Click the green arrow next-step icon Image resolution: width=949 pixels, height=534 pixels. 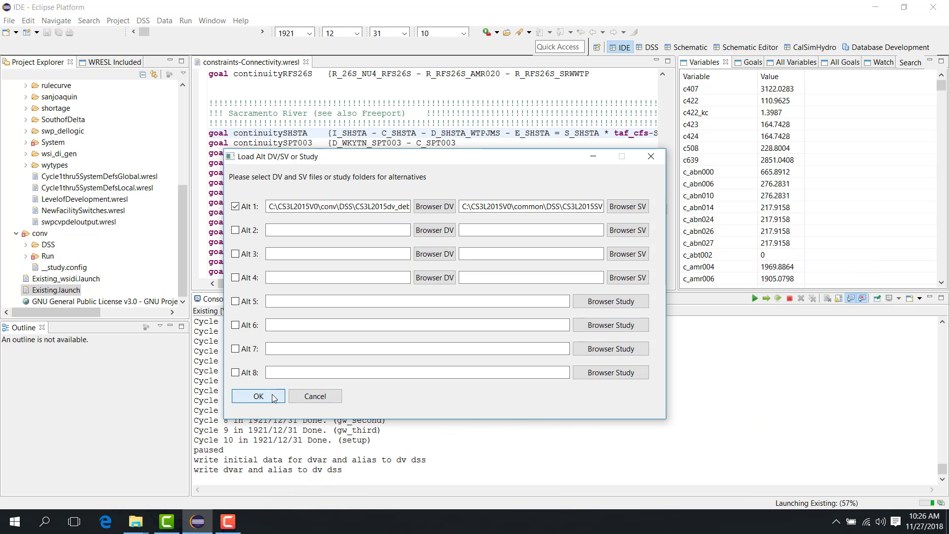[766, 298]
